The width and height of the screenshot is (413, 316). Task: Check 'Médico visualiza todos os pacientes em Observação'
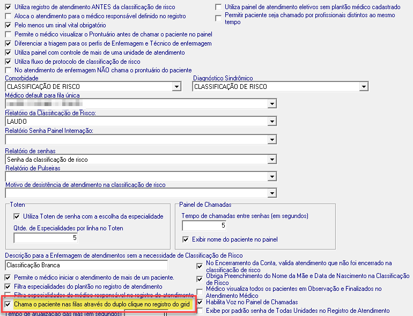pos(200,292)
